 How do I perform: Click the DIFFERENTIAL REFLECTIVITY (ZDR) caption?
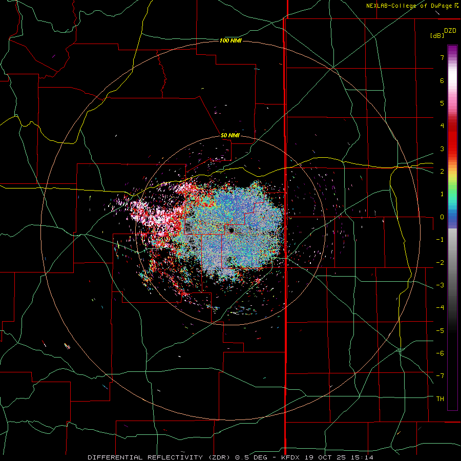[160, 457]
